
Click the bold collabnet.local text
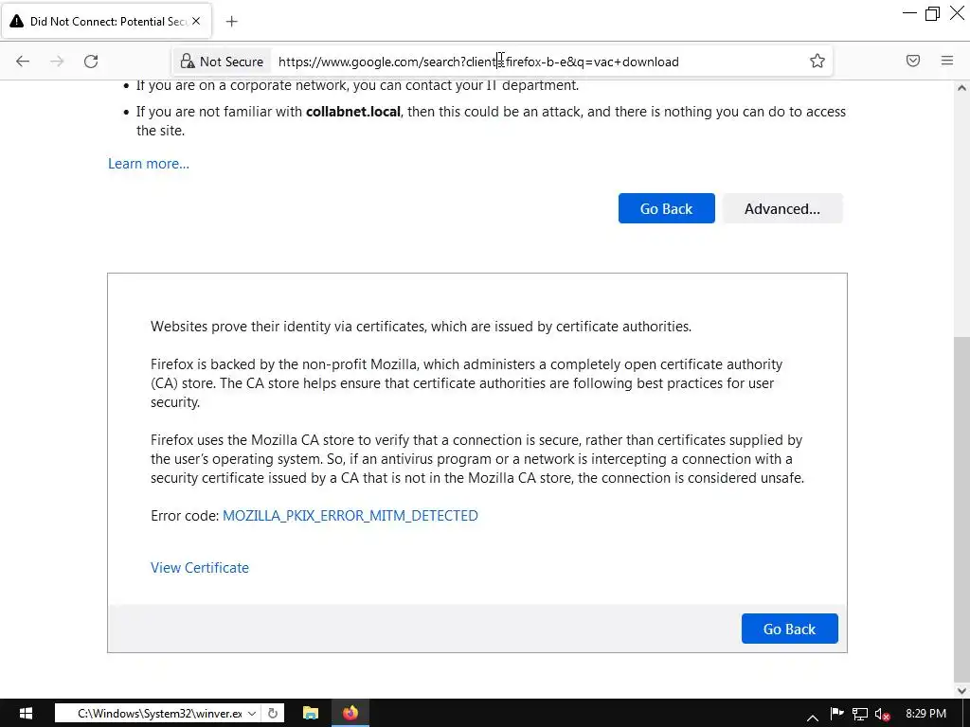pyautogui.click(x=353, y=112)
